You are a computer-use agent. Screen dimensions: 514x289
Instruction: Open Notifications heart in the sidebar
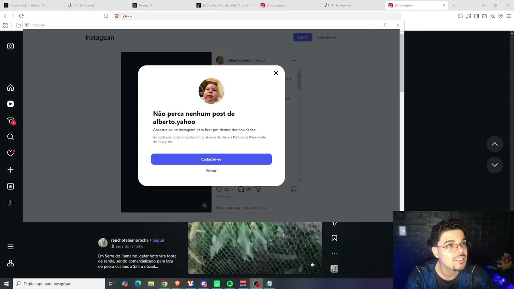click(11, 153)
